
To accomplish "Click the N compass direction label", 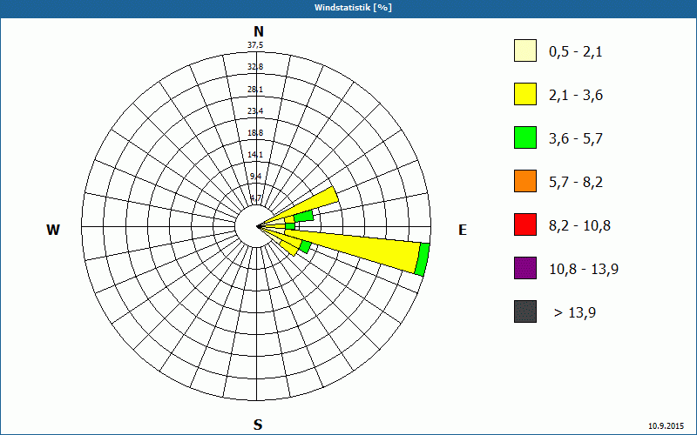I will coord(258,32).
